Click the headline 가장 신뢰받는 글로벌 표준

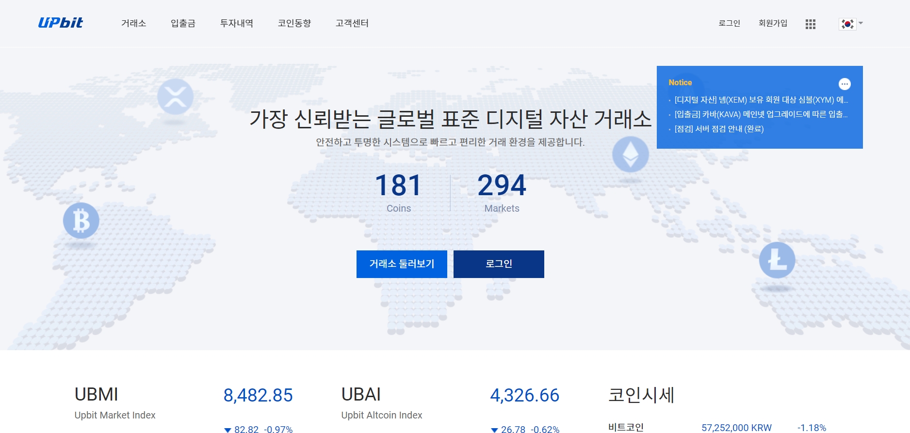[450, 119]
